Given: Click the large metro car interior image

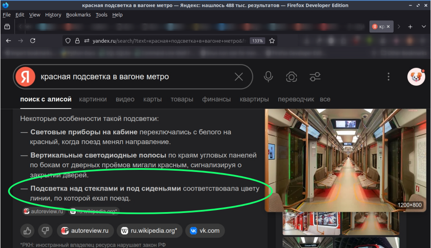Looking at the screenshot, I should click(x=344, y=161).
